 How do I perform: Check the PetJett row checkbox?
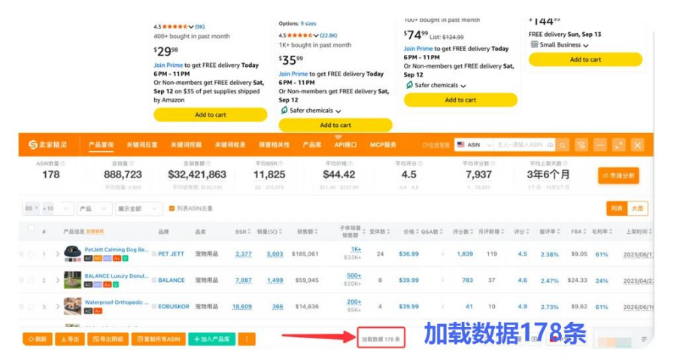pos(31,254)
